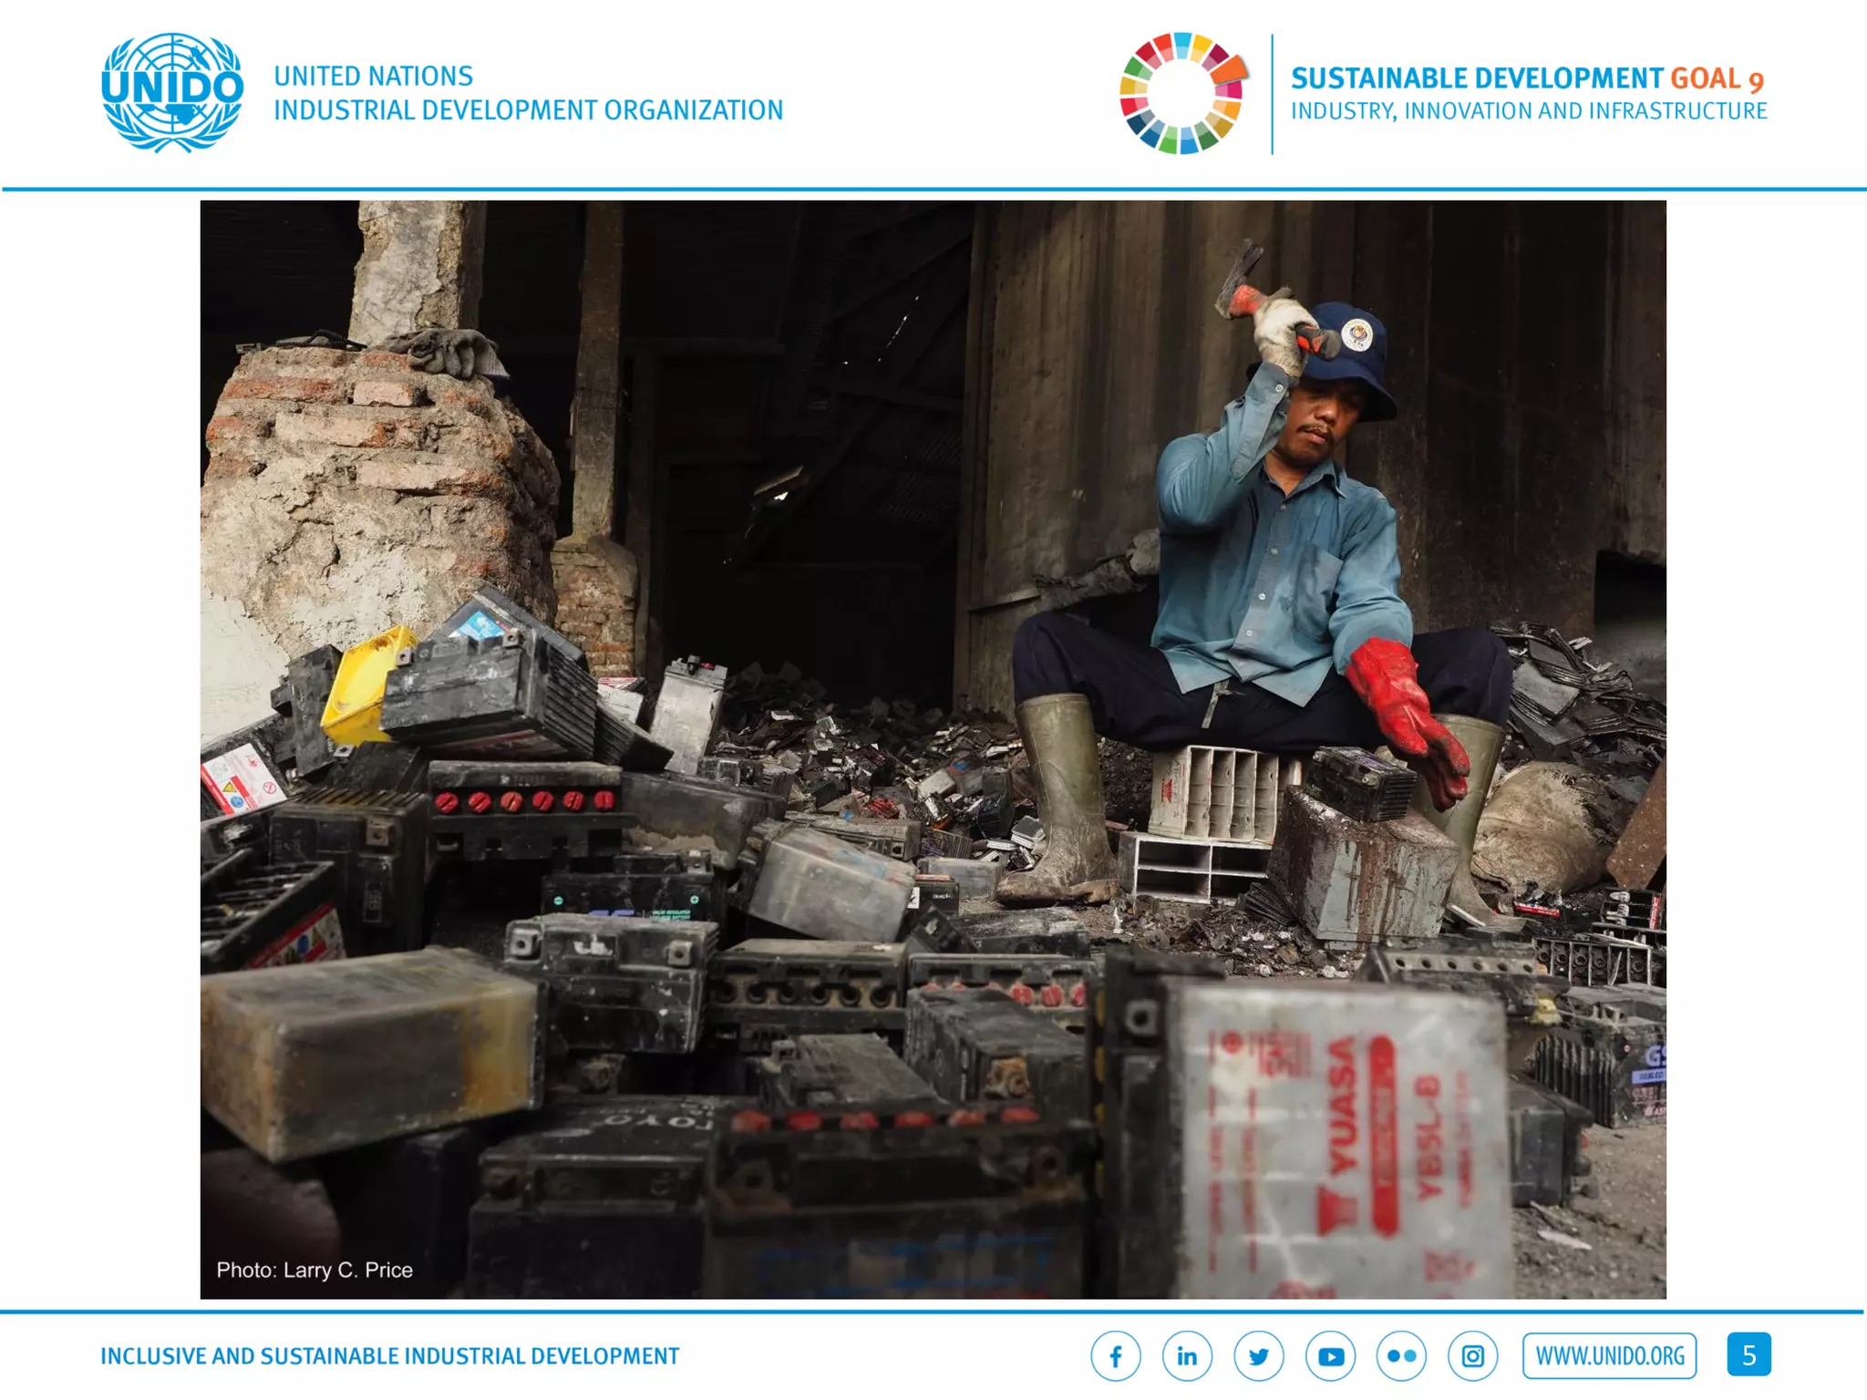Open the Twitter bird icon
The image size is (1867, 1400).
1259,1356
